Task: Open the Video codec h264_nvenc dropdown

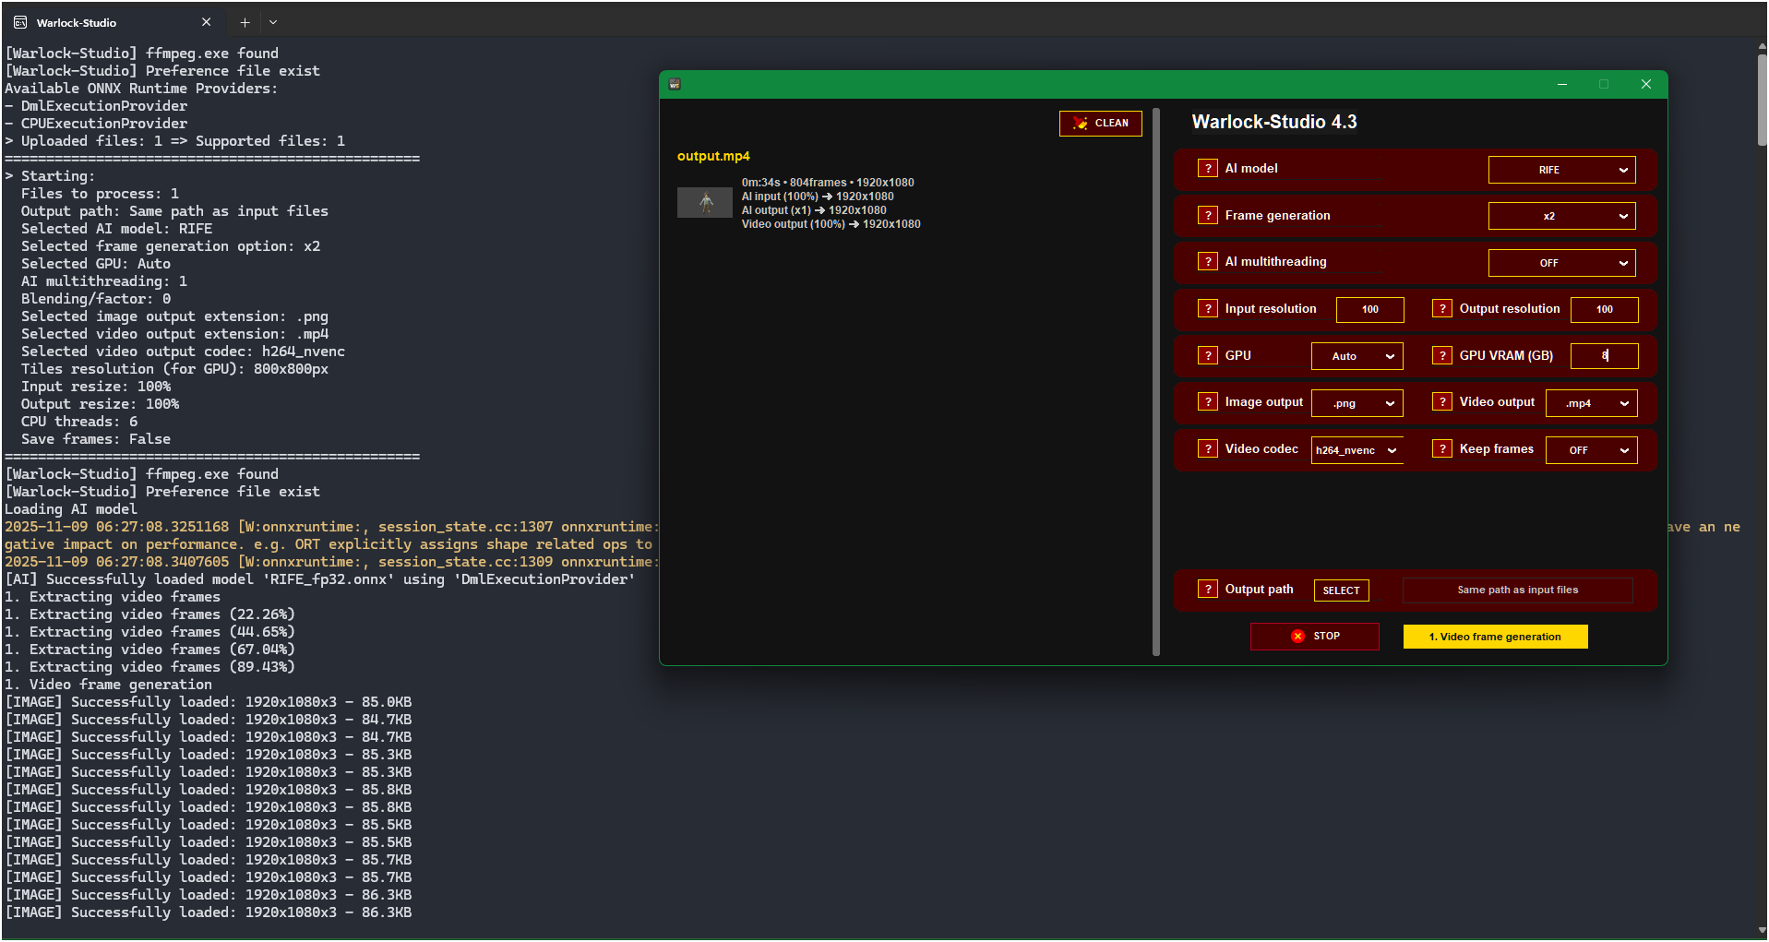Action: tap(1357, 450)
